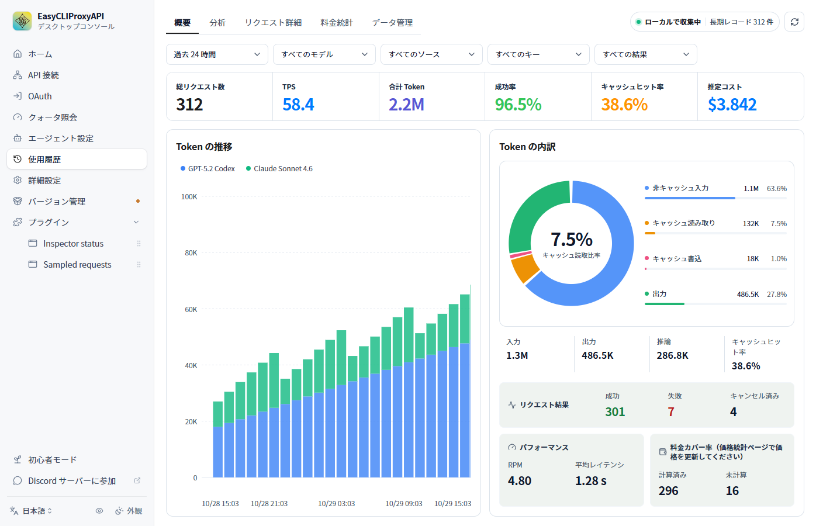Click the Inspector status window icon
The image size is (816, 526).
(x=33, y=243)
